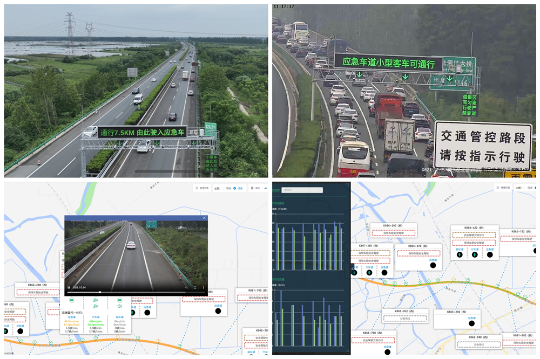Click 行车道 tab in device popup
Viewport: 540px width, 359px height.
pyautogui.click(x=96, y=317)
